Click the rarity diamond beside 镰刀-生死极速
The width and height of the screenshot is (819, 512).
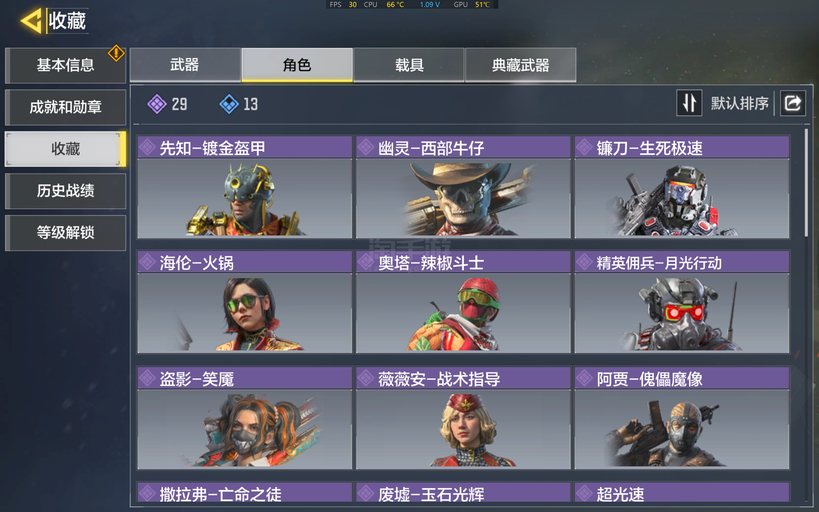tap(584, 147)
